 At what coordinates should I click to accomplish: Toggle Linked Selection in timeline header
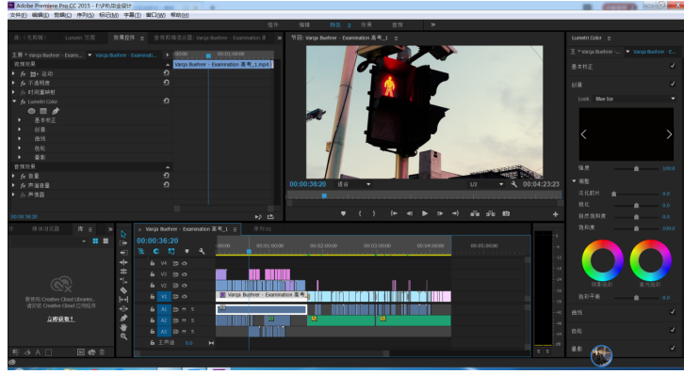(171, 251)
